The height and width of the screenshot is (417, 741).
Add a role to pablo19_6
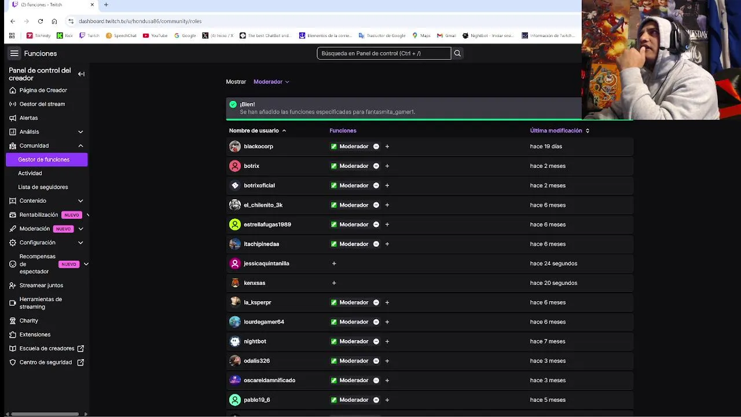387,400
